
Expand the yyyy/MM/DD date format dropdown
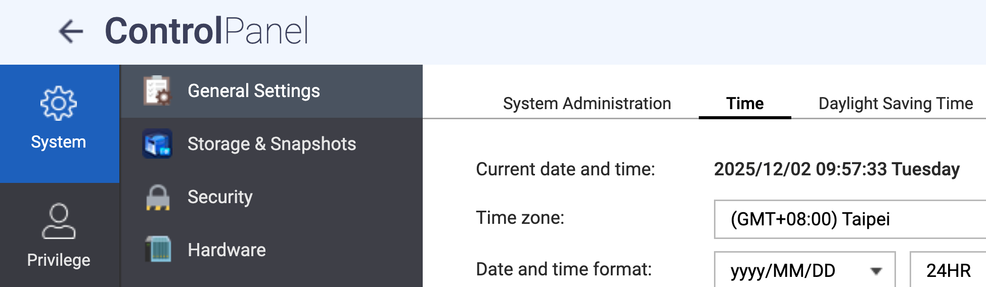(x=804, y=271)
